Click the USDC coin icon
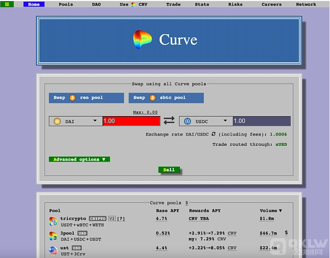 click(188, 121)
